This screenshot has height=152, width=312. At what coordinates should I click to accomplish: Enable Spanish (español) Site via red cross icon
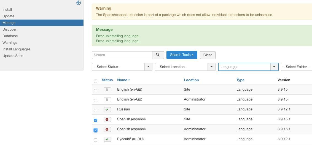107,120
